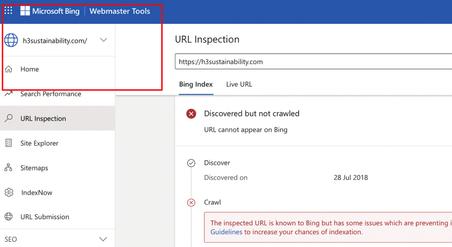
Task: Click the Discovered on label
Action: [226, 178]
